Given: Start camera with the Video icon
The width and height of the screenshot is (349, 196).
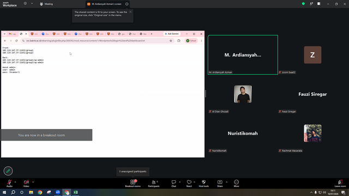Looking at the screenshot, I should coord(26,182).
